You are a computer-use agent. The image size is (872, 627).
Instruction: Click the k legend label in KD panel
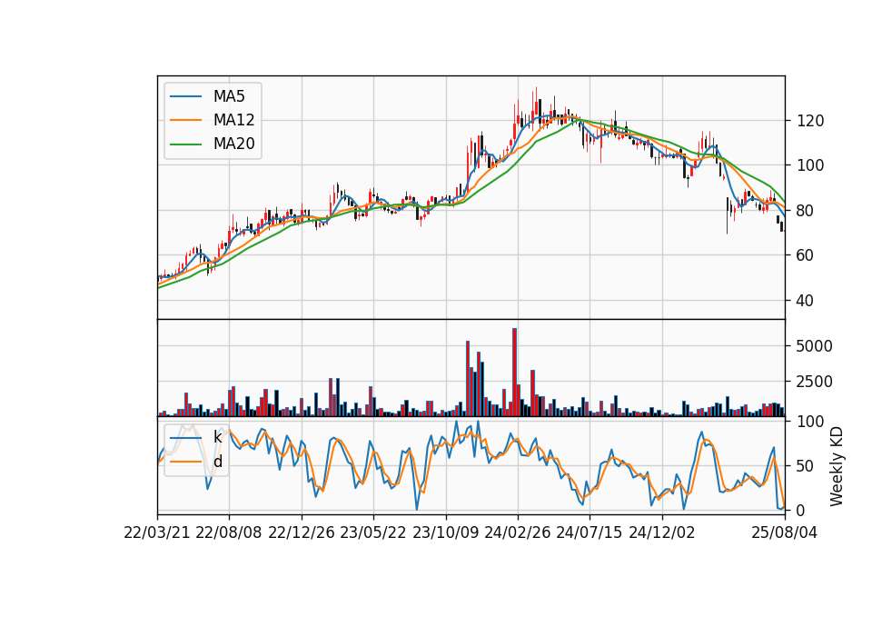point(217,437)
